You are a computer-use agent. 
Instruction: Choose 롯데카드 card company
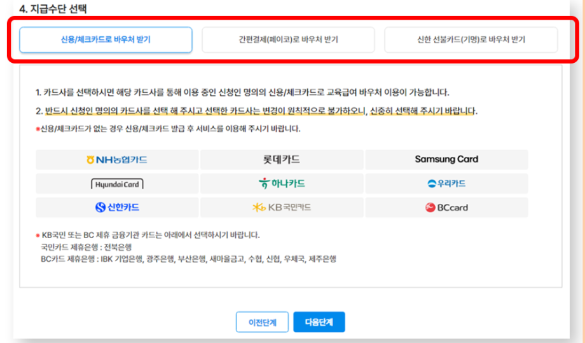(x=282, y=159)
